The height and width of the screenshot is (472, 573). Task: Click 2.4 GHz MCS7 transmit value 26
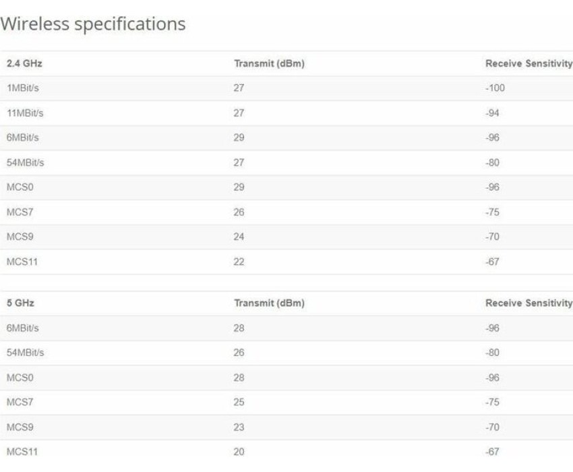pyautogui.click(x=239, y=212)
